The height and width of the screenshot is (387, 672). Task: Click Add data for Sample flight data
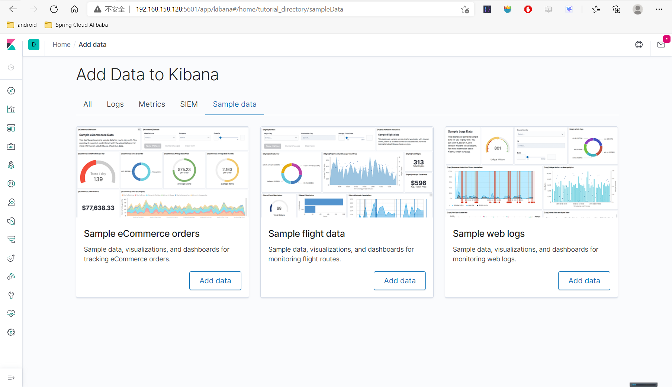(x=399, y=281)
